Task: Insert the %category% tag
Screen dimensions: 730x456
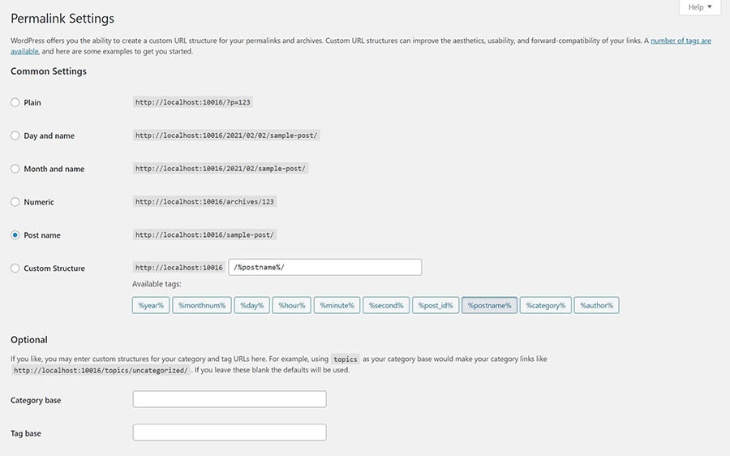Action: point(545,305)
